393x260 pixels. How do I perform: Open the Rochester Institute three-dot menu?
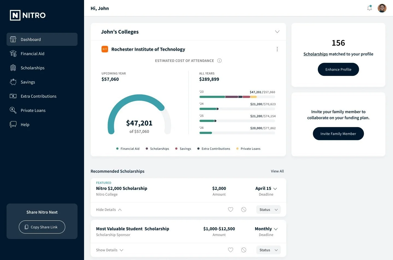[277, 49]
